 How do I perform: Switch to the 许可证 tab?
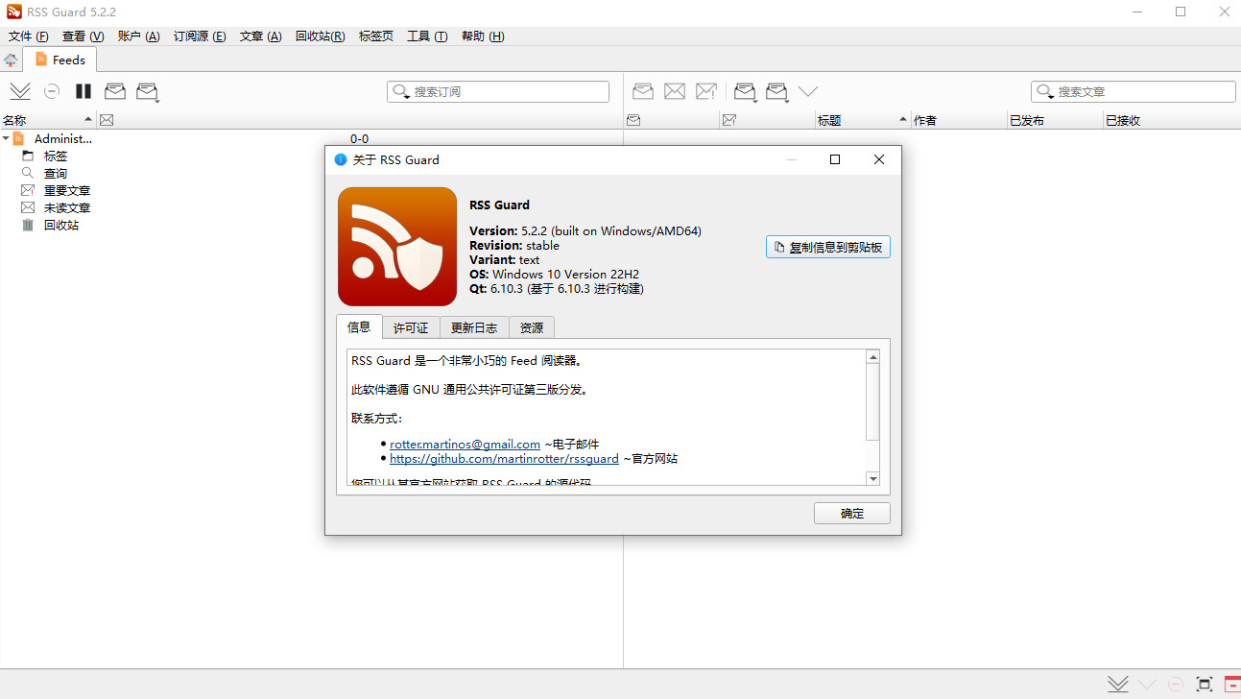tap(411, 327)
